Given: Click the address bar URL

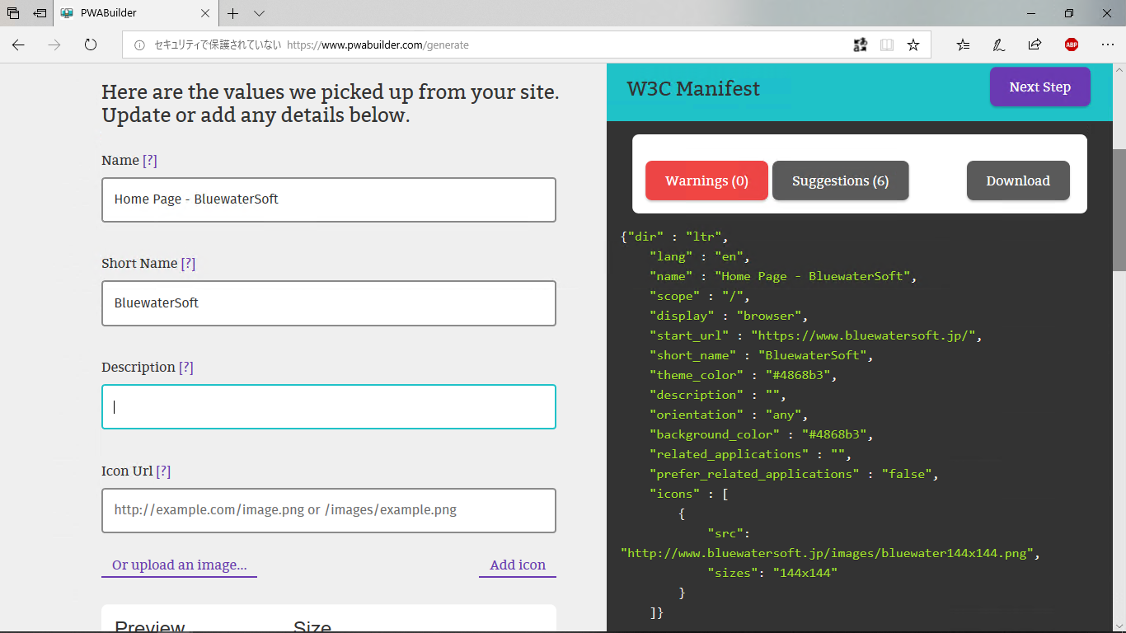Looking at the screenshot, I should coord(378,45).
